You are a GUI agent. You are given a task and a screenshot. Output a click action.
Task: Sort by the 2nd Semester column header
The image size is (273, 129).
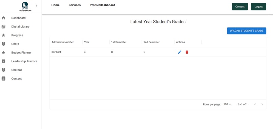coord(158,42)
